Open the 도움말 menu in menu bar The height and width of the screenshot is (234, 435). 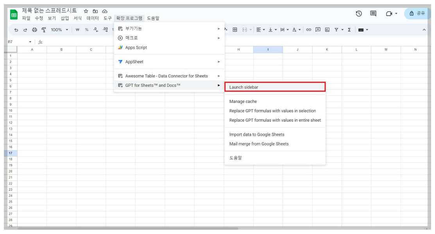(153, 18)
